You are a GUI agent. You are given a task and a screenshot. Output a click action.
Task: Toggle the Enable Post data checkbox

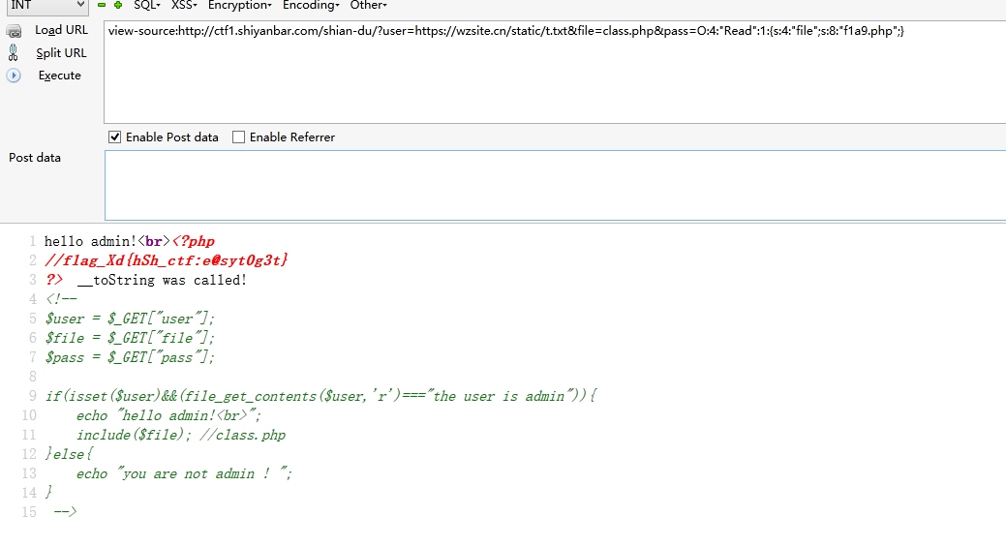click(x=115, y=137)
